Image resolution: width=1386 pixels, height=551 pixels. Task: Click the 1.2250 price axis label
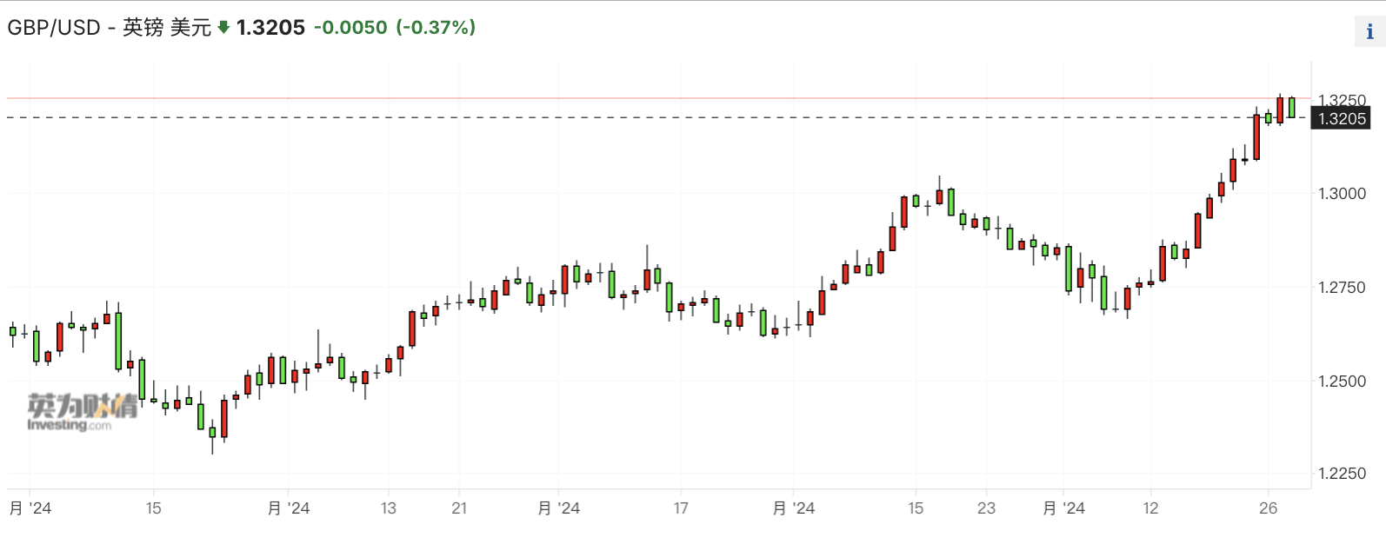click(1342, 474)
